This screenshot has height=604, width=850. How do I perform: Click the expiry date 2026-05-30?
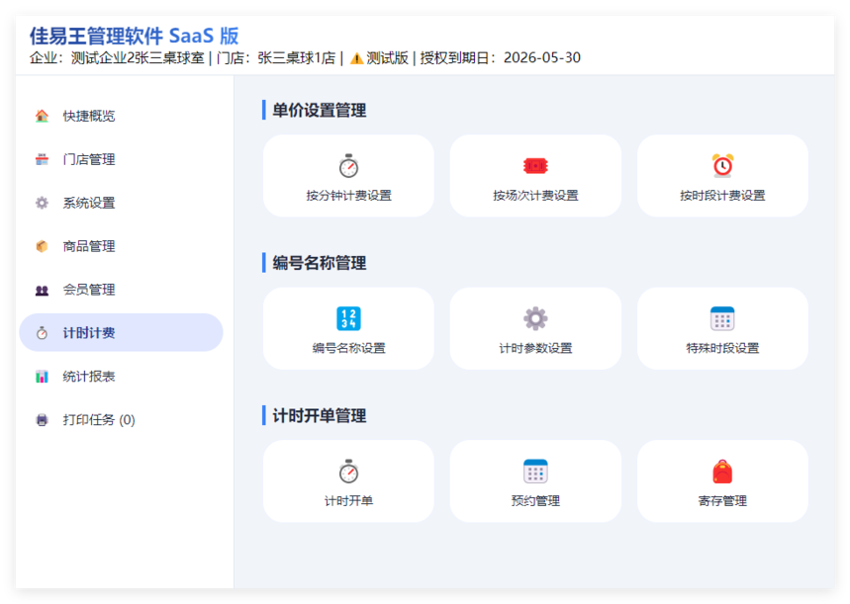pos(542,58)
